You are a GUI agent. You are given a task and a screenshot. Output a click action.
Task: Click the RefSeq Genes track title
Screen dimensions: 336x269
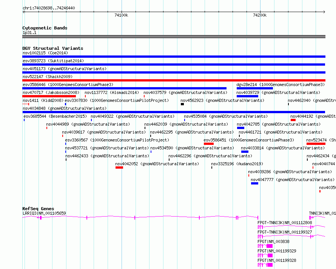coord(38,209)
